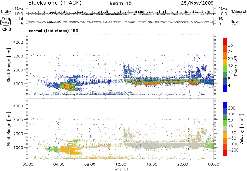247x171 pixels.
Task: Click the 4000 tick on power panel
Action: (x=18, y=42)
